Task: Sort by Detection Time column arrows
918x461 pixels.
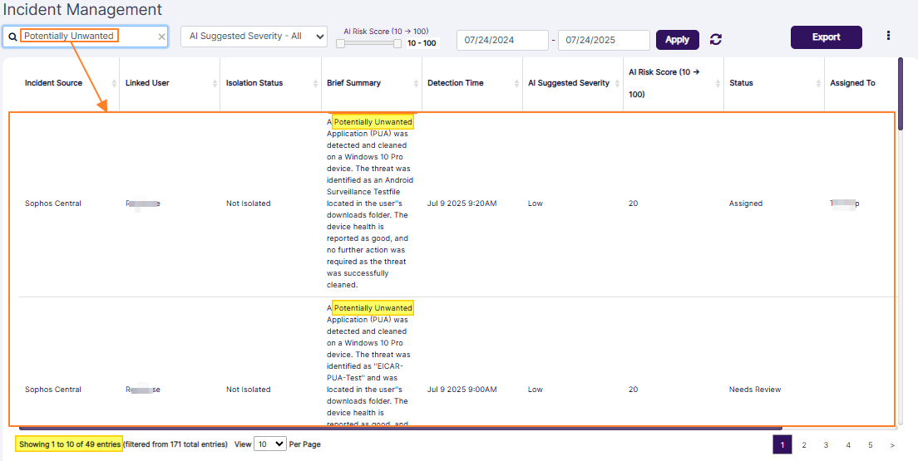Action: (x=516, y=83)
